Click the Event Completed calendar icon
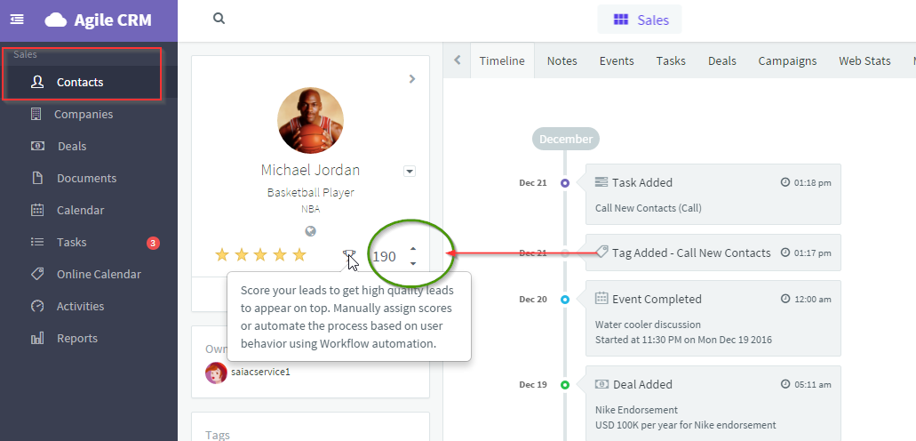The height and width of the screenshot is (441, 916). click(x=601, y=298)
